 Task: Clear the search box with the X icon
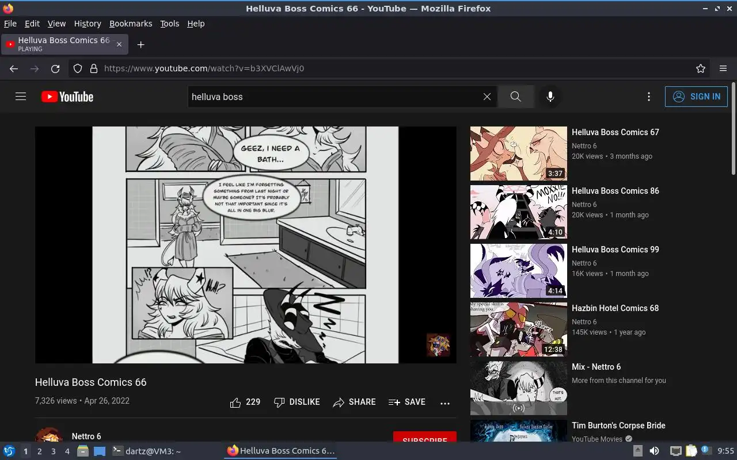tap(487, 97)
